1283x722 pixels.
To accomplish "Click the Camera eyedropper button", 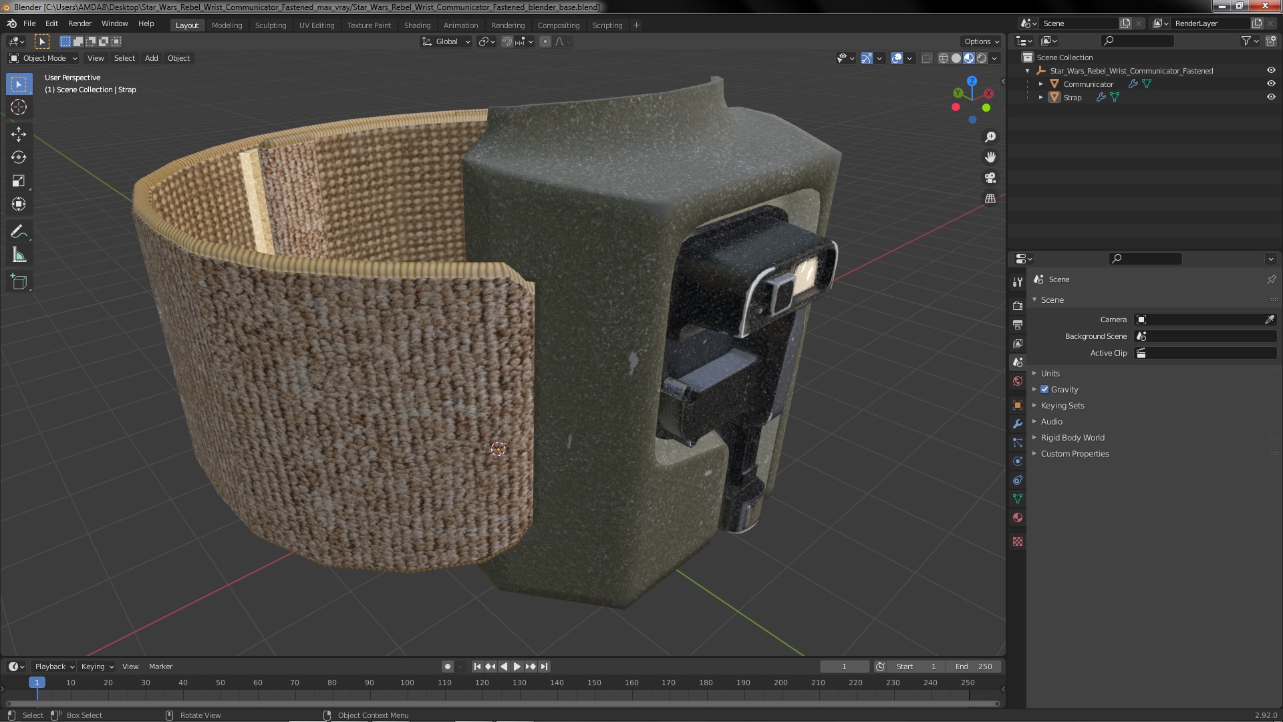I will tap(1270, 320).
